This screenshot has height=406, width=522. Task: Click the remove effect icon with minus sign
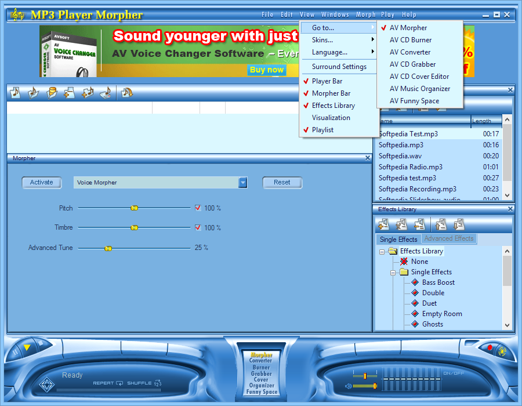point(419,224)
